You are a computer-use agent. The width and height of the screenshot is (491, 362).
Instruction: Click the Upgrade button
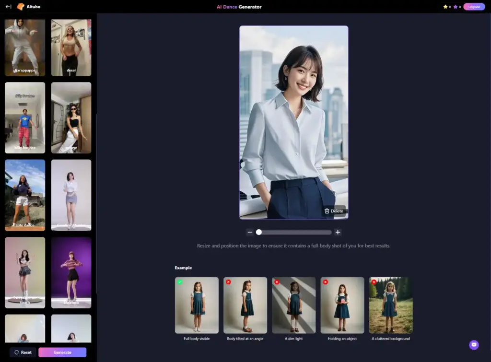point(474,7)
